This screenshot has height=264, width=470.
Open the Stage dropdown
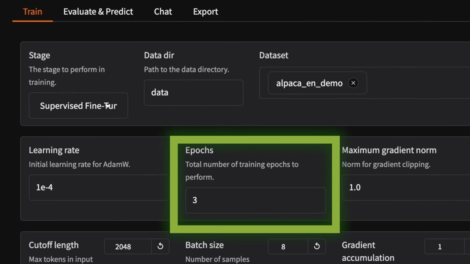click(78, 106)
